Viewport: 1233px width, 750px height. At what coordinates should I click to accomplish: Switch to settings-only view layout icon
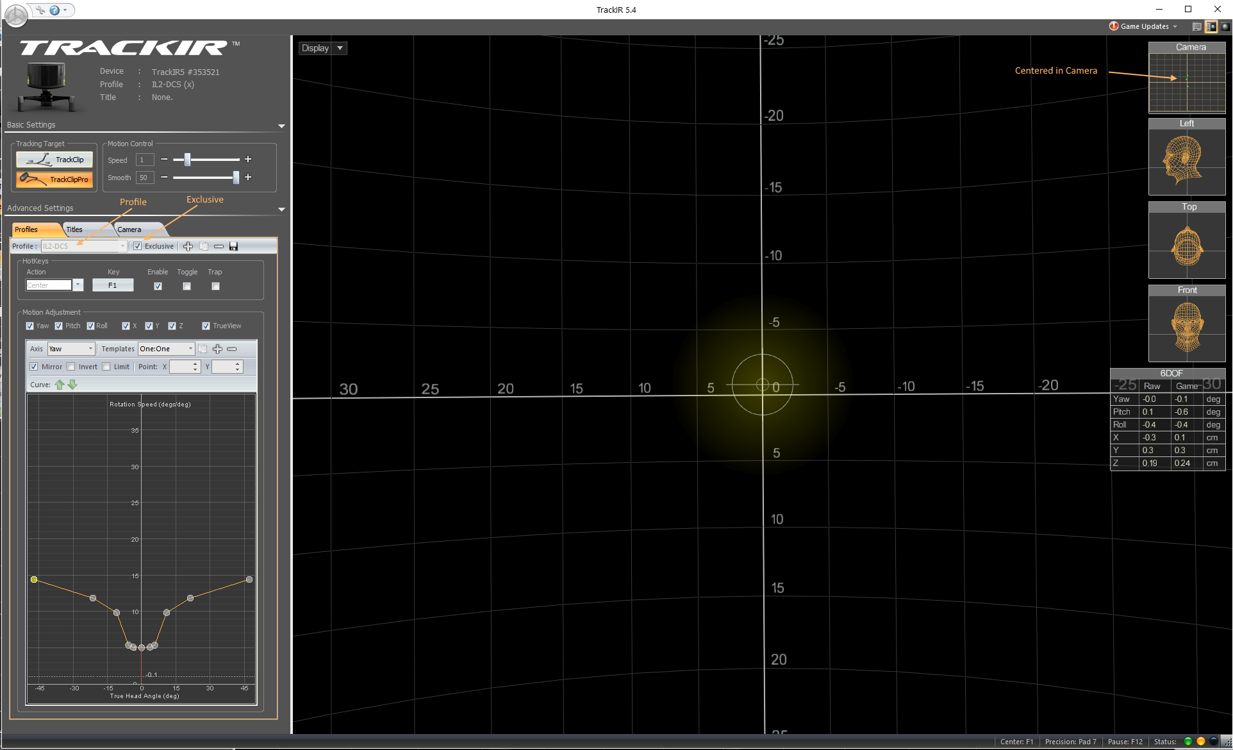pyautogui.click(x=1196, y=26)
